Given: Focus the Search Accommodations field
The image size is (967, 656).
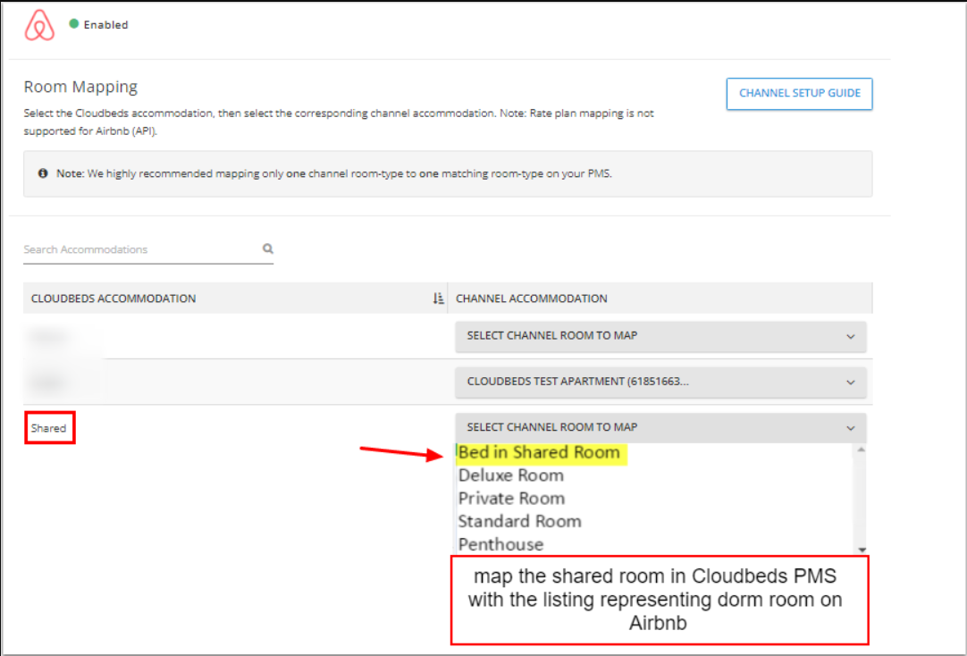Looking at the screenshot, I should click(x=139, y=249).
